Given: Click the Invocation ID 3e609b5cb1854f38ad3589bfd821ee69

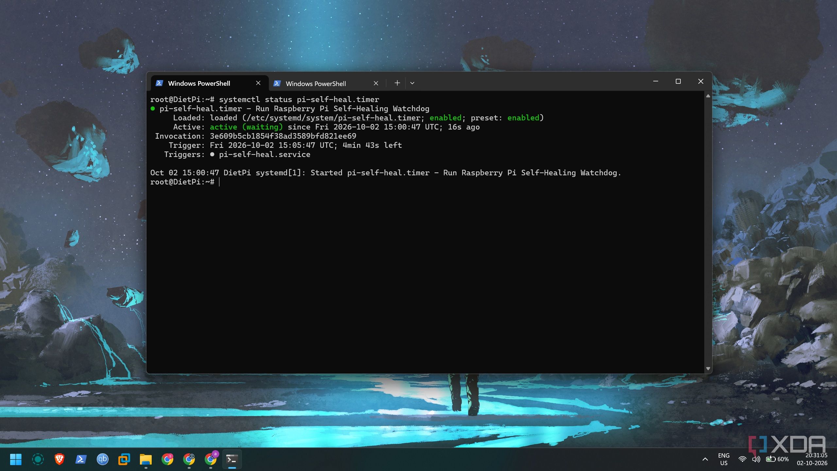Looking at the screenshot, I should point(283,136).
